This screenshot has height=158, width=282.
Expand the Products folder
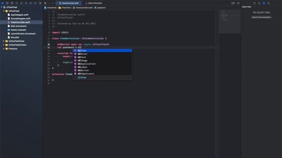tap(4, 49)
